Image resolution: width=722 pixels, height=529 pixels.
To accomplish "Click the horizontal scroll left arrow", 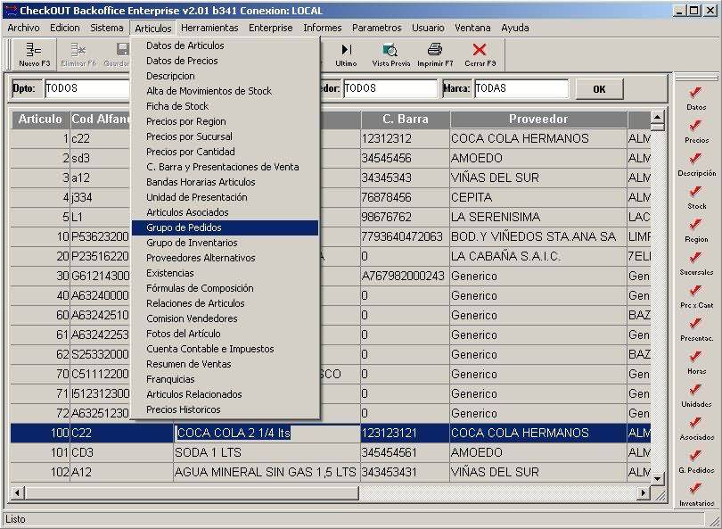I will click(17, 493).
